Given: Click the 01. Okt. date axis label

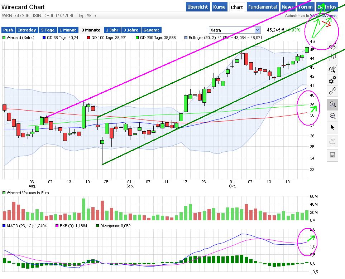Looking at the screenshot, I should pos(233,184).
